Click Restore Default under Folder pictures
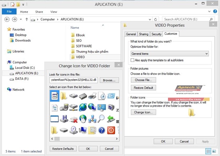The image size is (220, 156). coord(143,88)
